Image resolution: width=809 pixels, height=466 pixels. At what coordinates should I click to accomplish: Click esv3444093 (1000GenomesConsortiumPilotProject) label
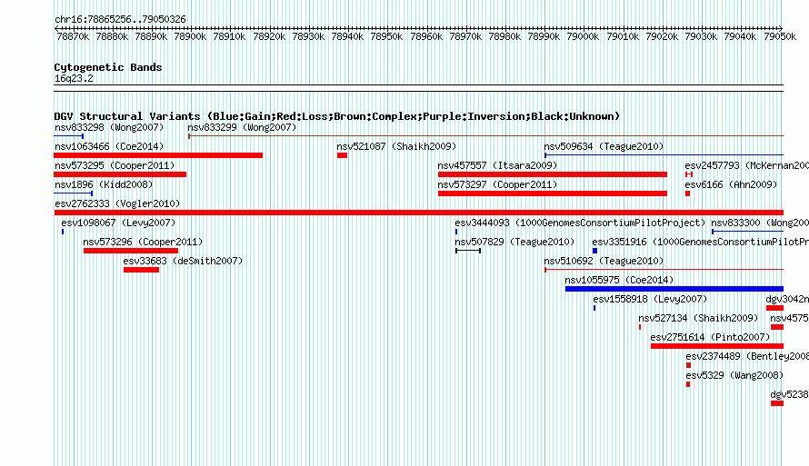pos(580,223)
